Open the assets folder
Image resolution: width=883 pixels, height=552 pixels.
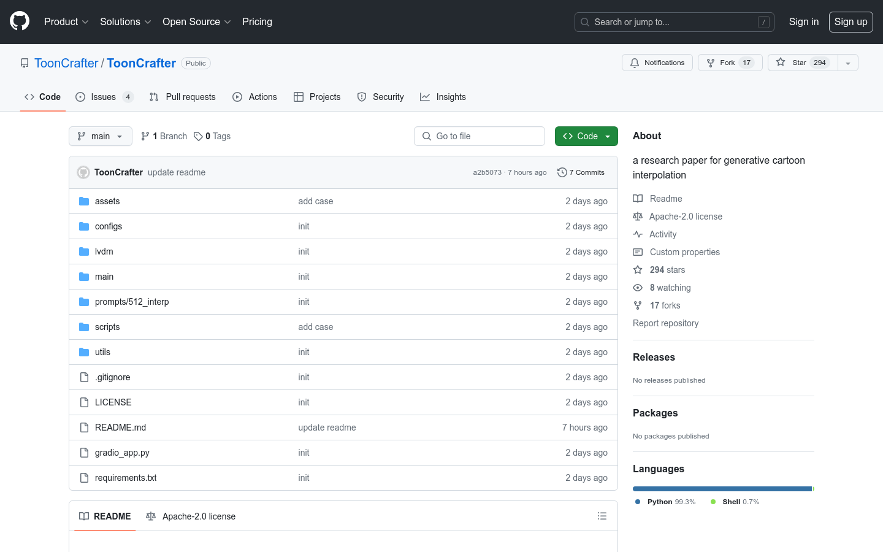point(107,201)
